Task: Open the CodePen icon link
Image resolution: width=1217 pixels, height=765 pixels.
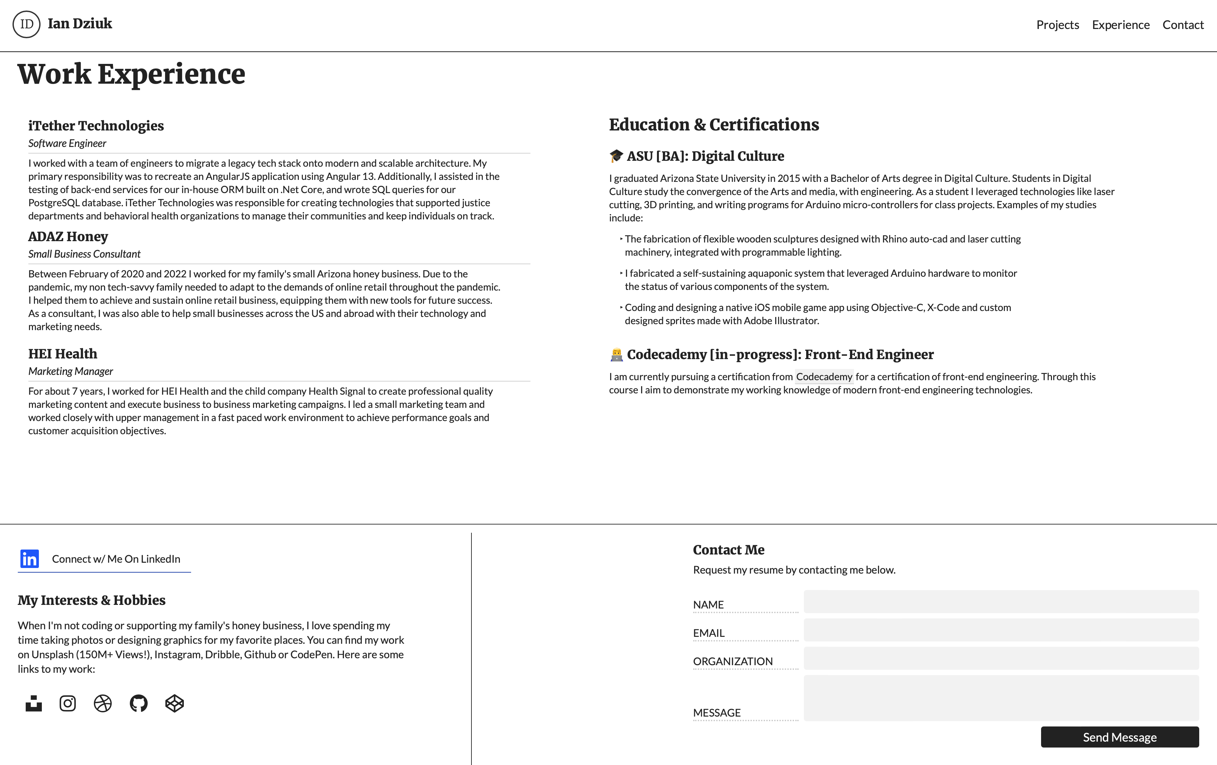Action: coord(174,703)
